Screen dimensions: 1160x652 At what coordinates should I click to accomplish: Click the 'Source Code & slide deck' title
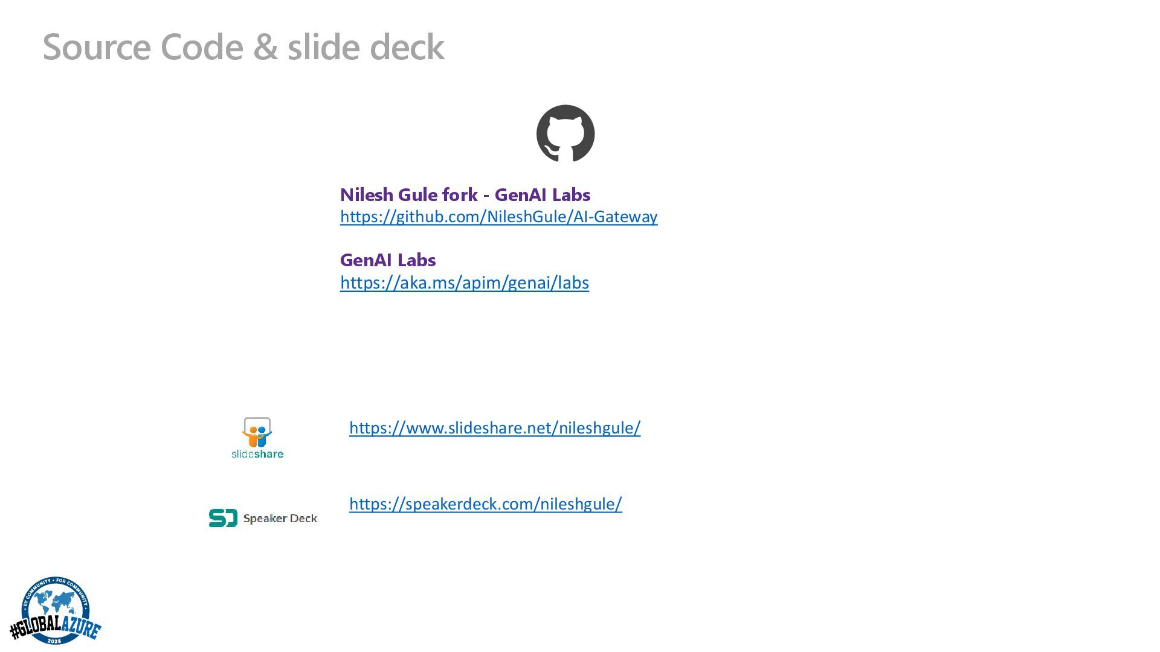pos(243,47)
